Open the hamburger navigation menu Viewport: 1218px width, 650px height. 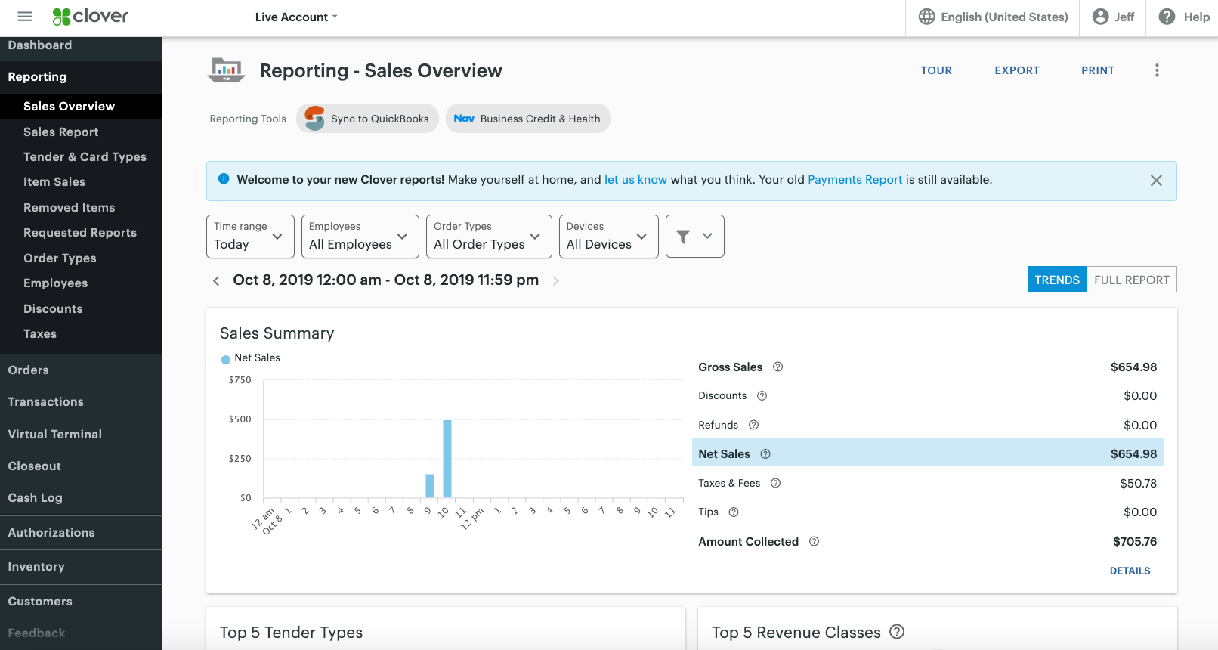click(25, 17)
